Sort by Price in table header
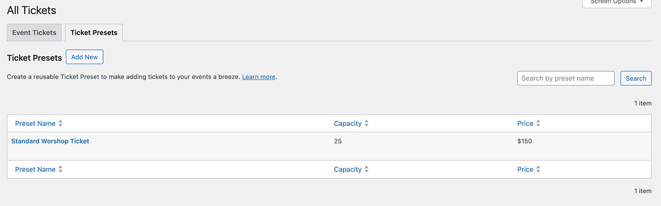 coord(525,124)
